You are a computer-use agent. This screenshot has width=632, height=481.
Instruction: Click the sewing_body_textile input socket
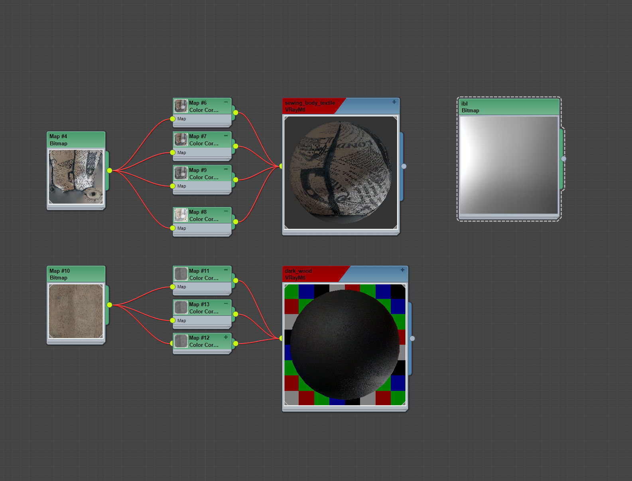(x=281, y=166)
